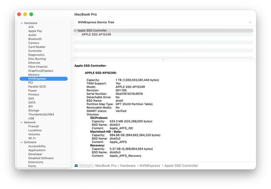
Task: Click Hardware in the path bar
Action: (x=128, y=166)
